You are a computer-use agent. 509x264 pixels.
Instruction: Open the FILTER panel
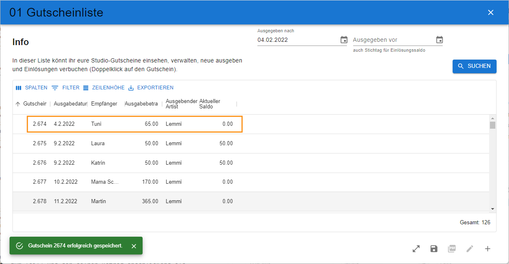[65, 88]
